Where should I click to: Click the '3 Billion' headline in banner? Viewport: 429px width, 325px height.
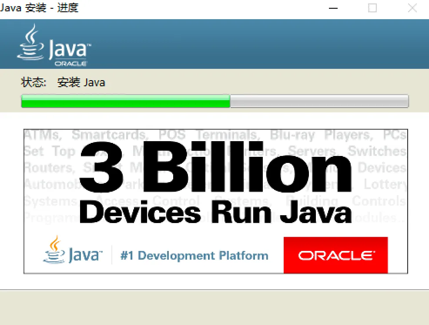[x=216, y=167]
